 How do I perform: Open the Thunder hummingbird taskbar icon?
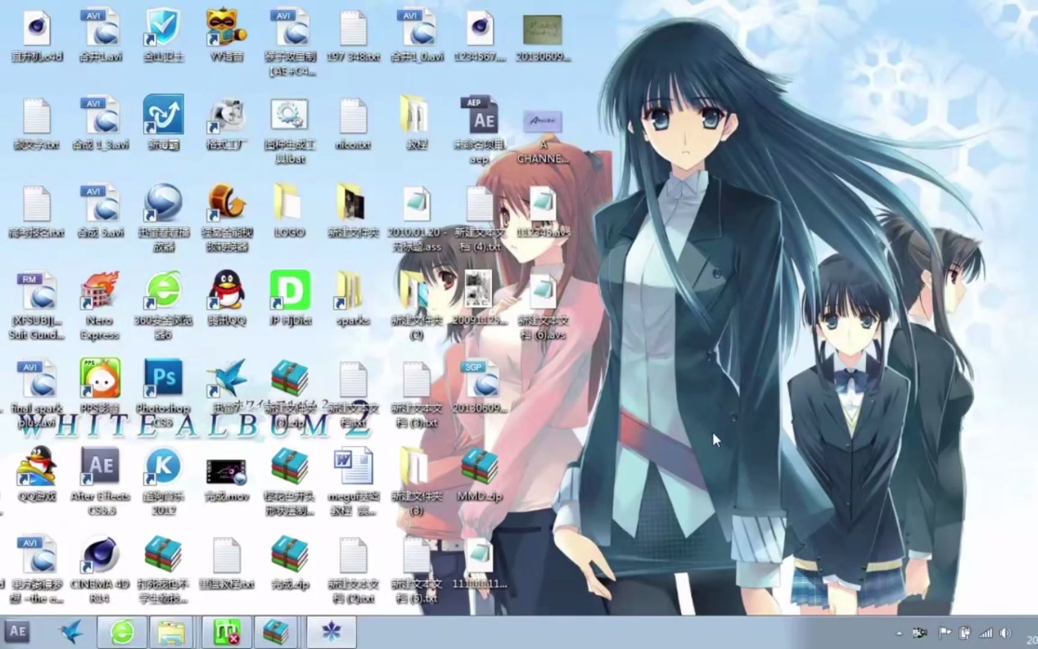pos(71,632)
